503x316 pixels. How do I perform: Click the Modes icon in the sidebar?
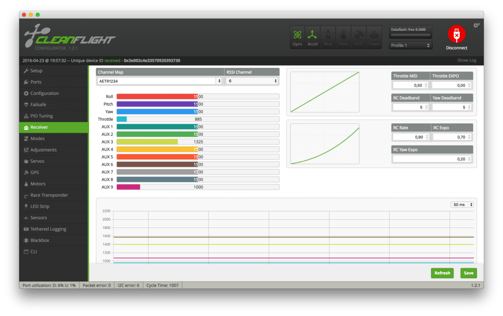point(26,139)
